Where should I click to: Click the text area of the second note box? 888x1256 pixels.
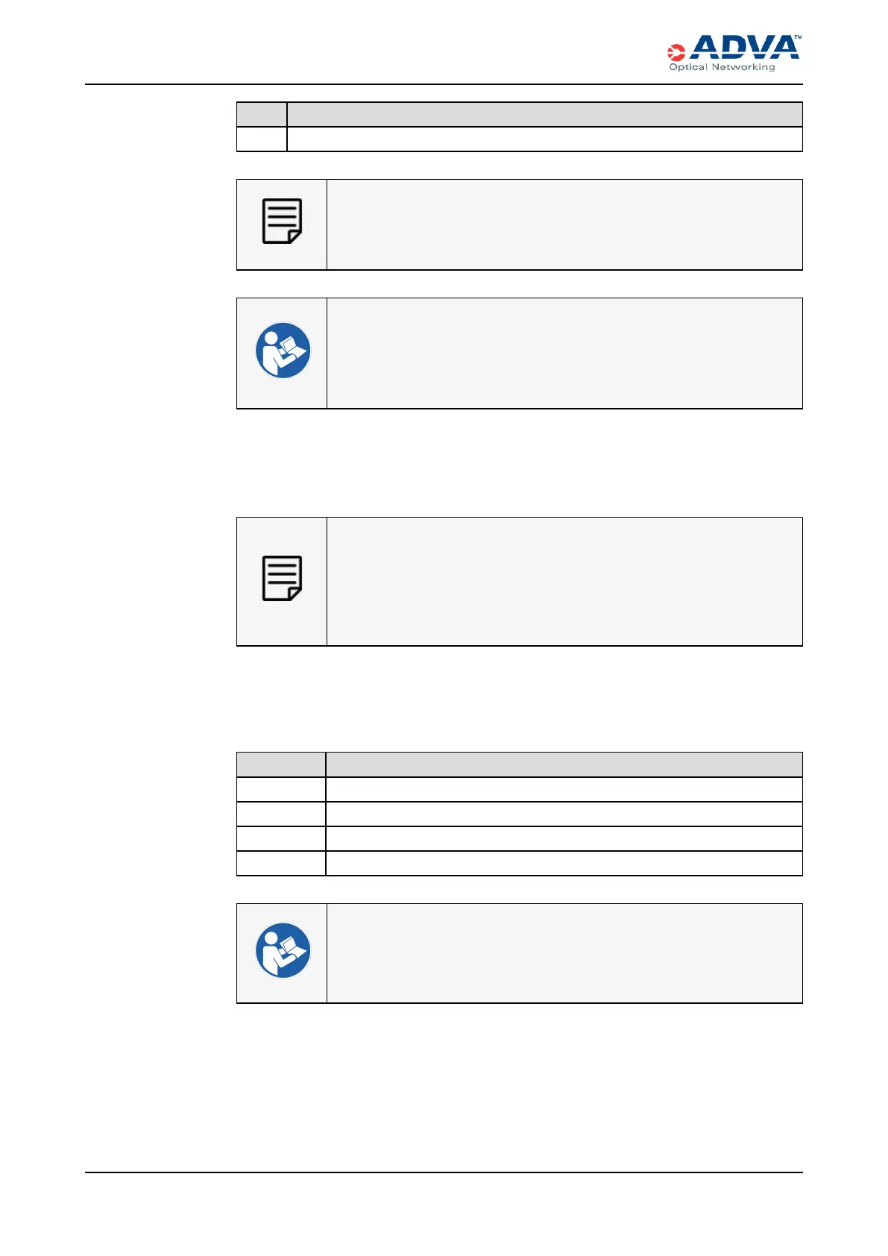click(x=564, y=582)
